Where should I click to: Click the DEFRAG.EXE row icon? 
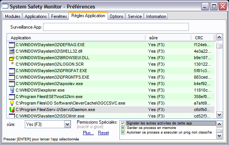pyautogui.click(x=12, y=45)
